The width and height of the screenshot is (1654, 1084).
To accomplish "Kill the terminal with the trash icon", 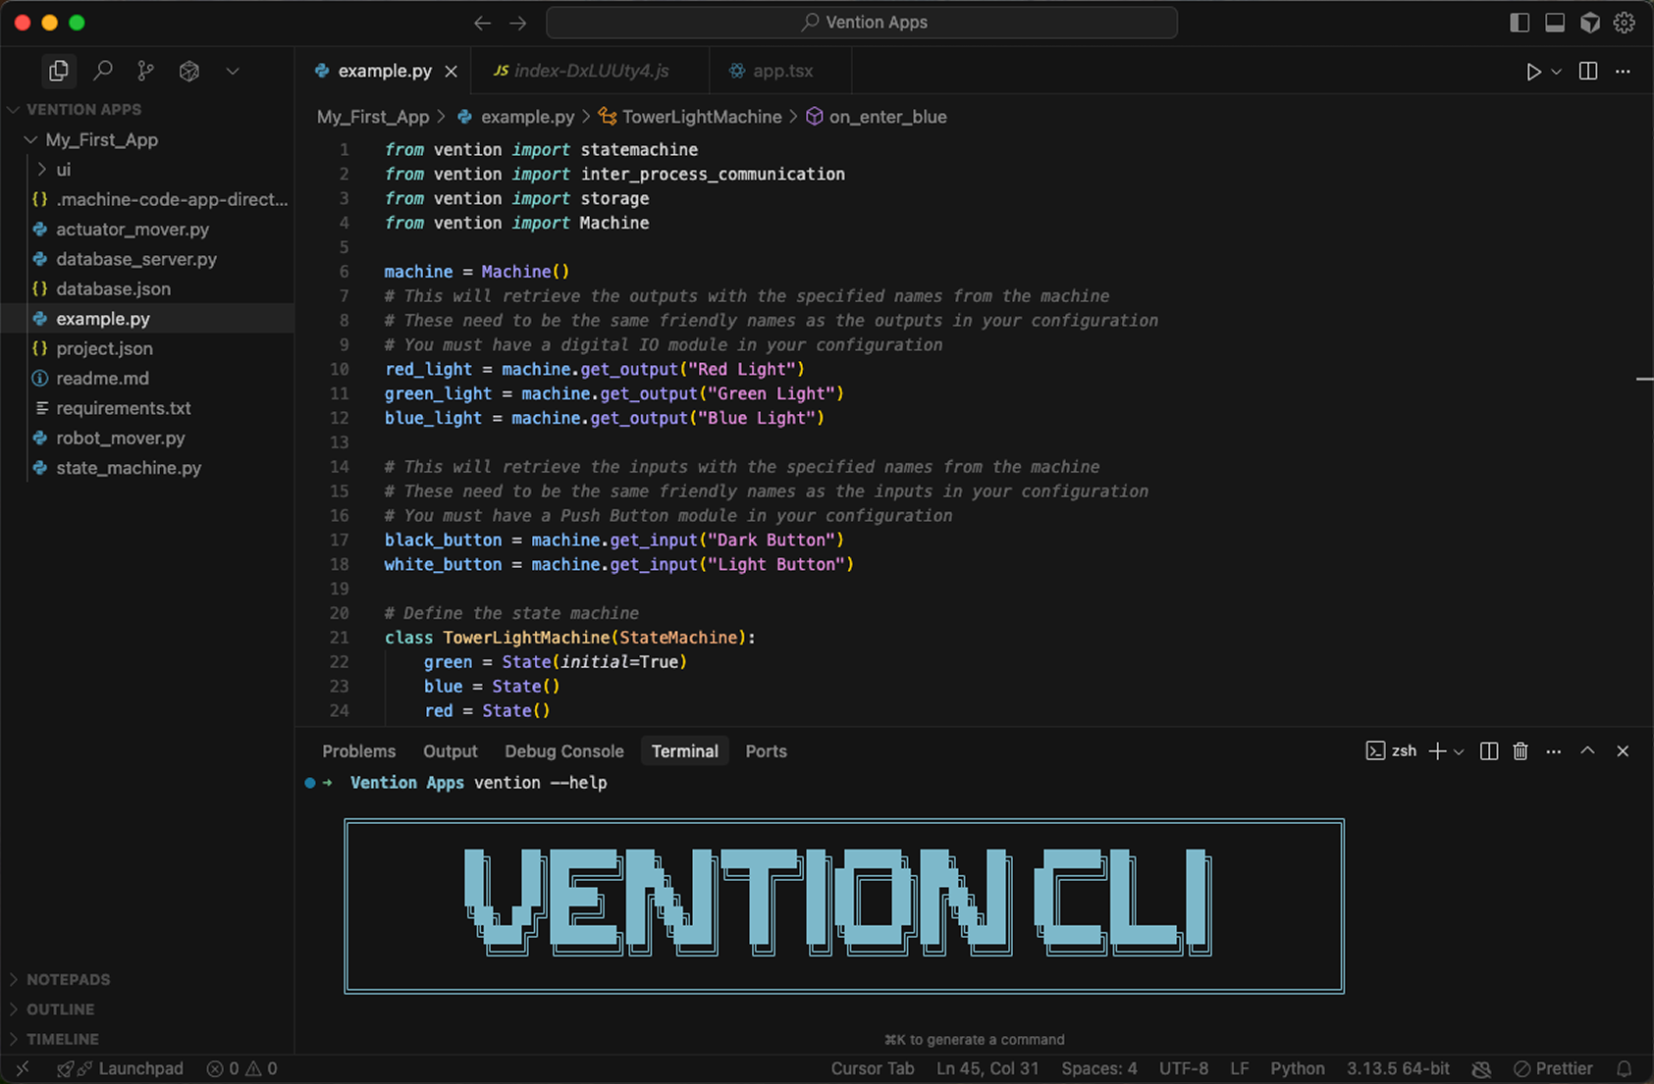I will (x=1521, y=750).
